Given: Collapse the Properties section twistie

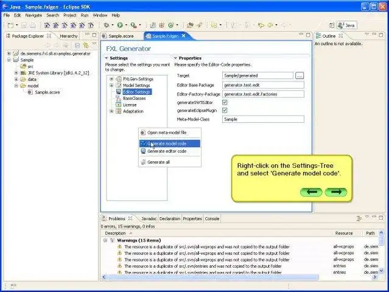Looking at the screenshot, I should 176,58.
